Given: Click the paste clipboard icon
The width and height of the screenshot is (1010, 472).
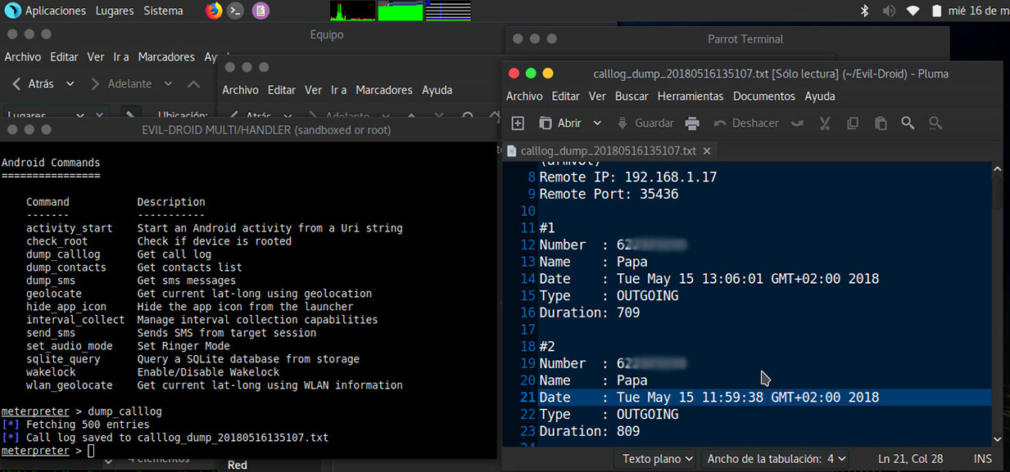Looking at the screenshot, I should [881, 123].
